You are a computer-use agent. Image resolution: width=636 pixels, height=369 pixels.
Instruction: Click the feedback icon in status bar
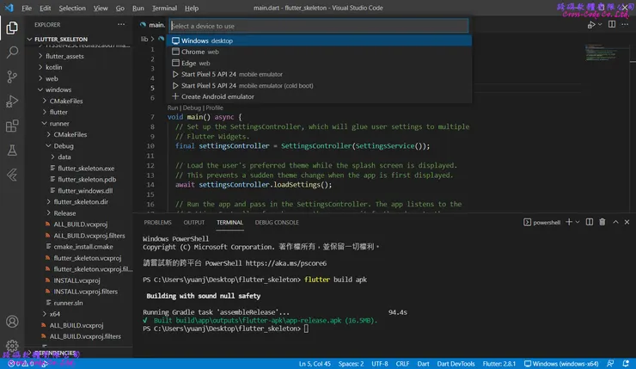click(610, 364)
